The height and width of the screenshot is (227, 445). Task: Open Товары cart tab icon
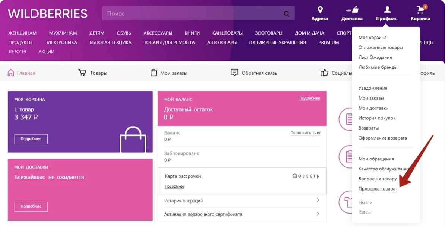82,73
